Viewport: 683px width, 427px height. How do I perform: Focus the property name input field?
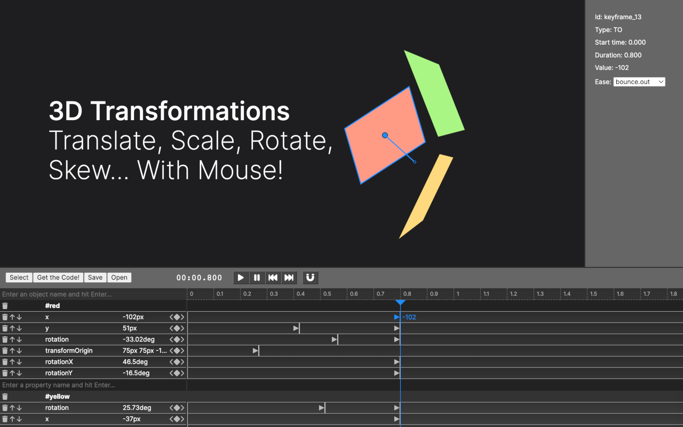[93, 385]
